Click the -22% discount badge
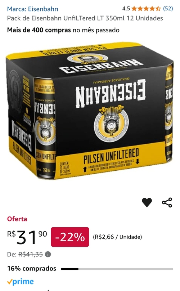This screenshot has height=291, width=180. (x=70, y=237)
